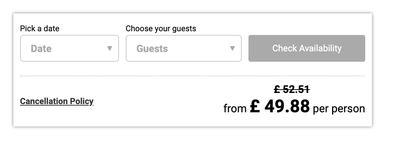Click the "Choose your guests" label

161,28
